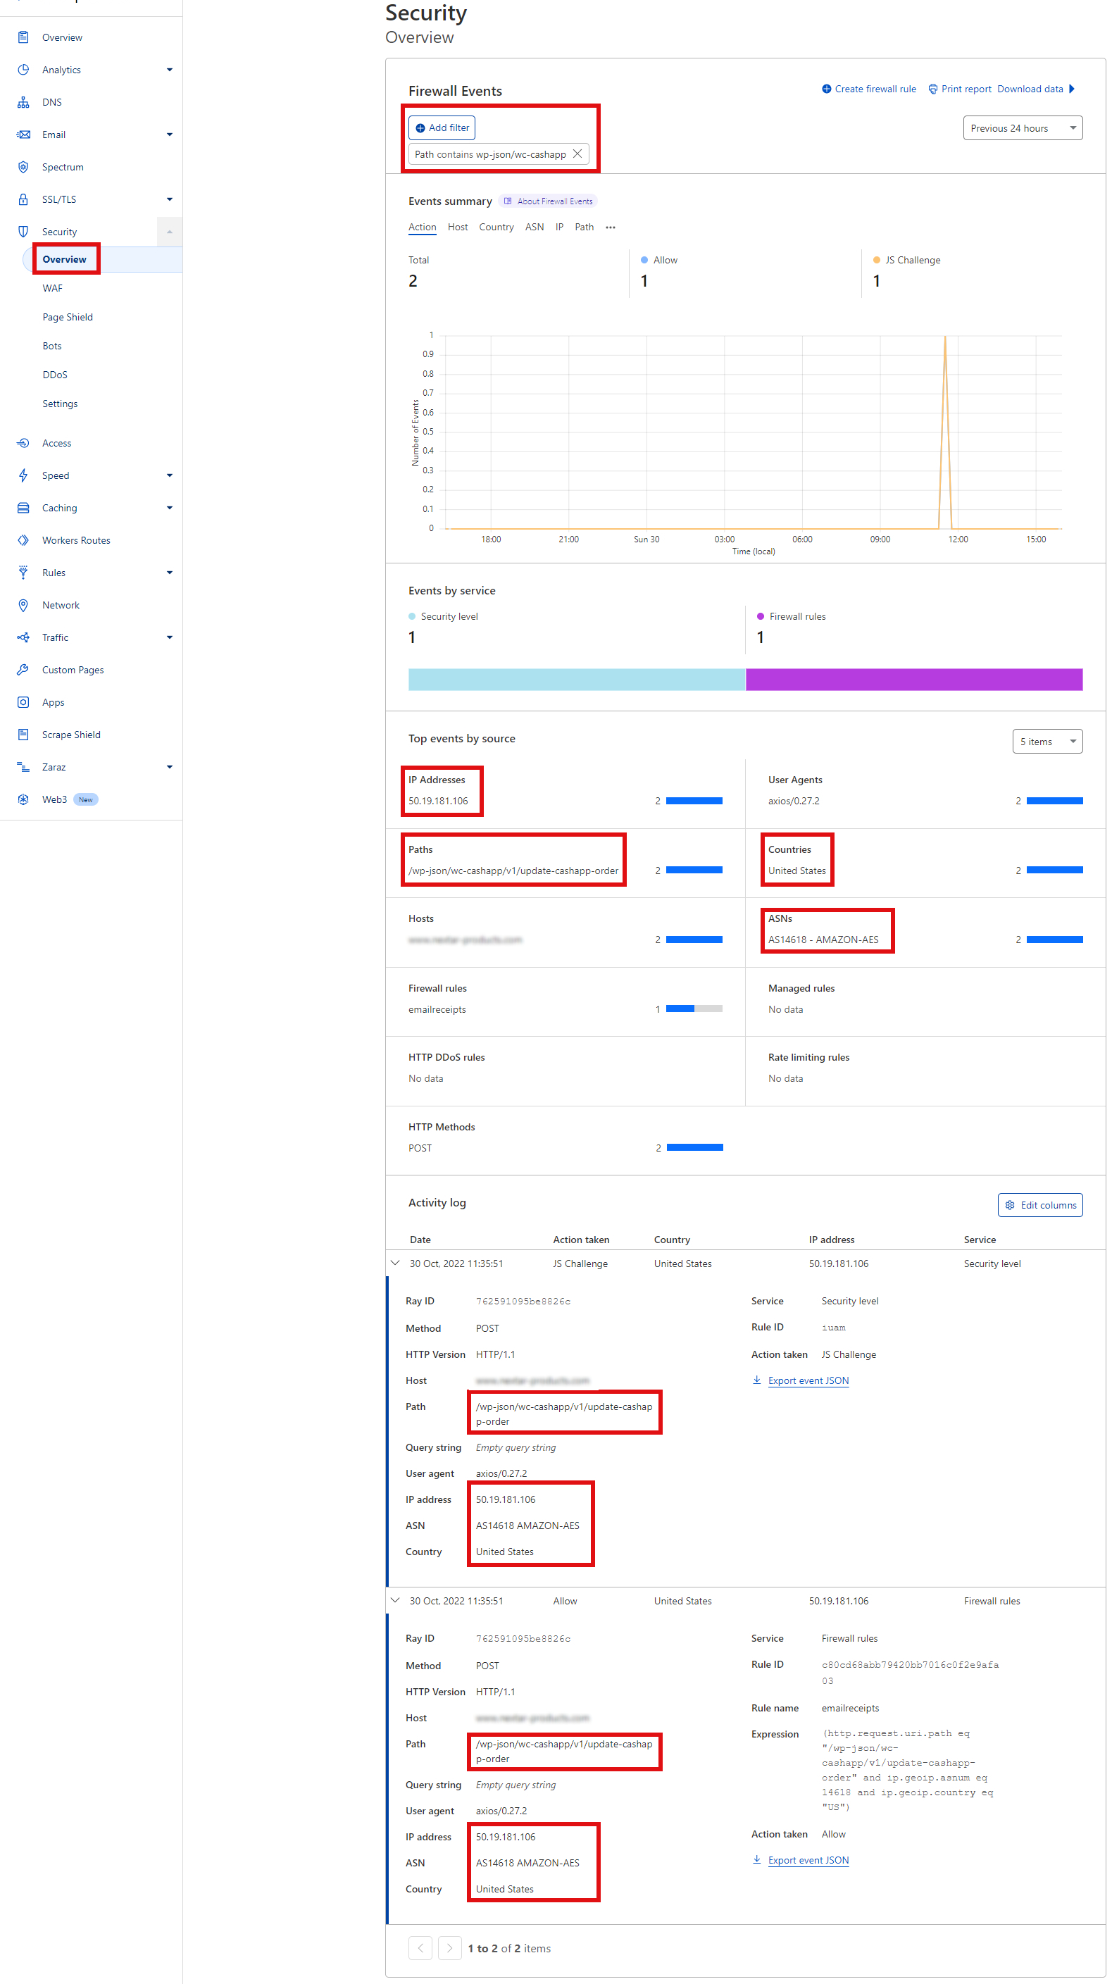Click Export event JSON in Firewall rules entry
The height and width of the screenshot is (1984, 1112).
(x=808, y=1860)
